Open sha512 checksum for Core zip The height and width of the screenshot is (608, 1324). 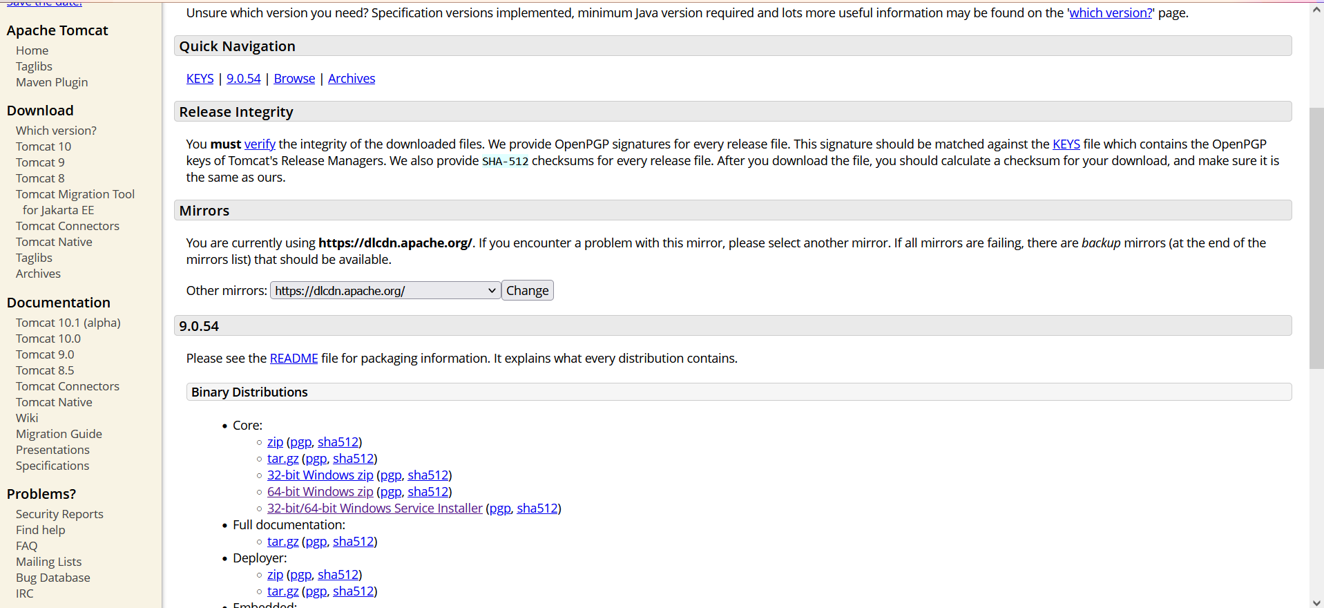[338, 441]
